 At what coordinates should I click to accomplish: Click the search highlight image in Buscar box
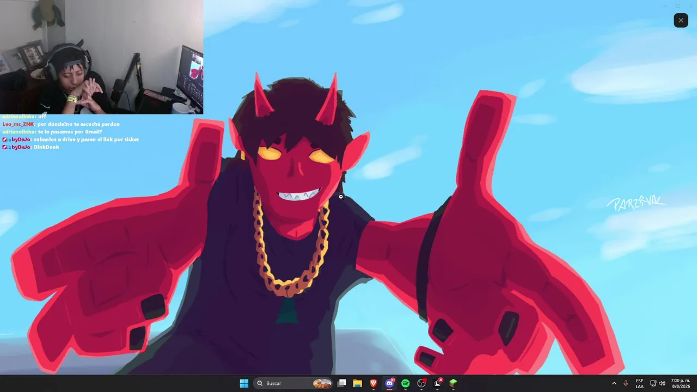pos(322,383)
